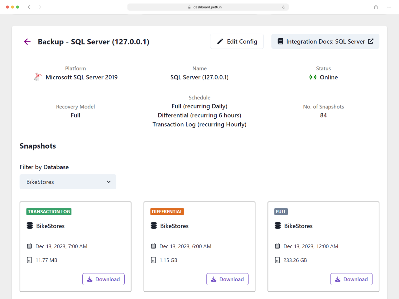Click database icon in Differential card
Viewport: 399px width, 299px height.
coord(154,225)
